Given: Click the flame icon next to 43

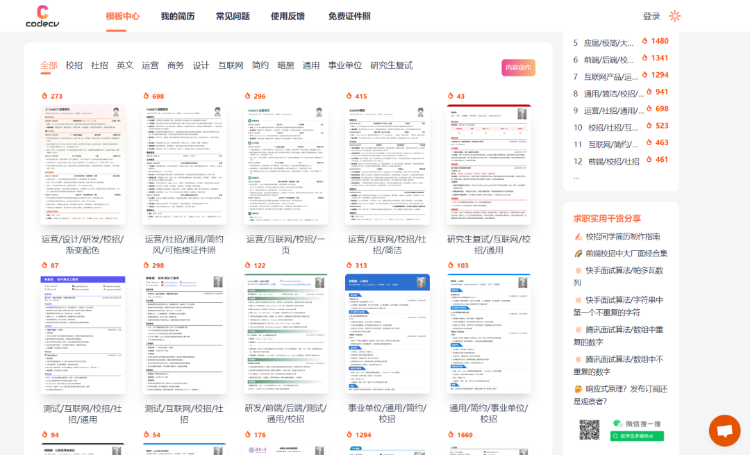Looking at the screenshot, I should point(450,96).
